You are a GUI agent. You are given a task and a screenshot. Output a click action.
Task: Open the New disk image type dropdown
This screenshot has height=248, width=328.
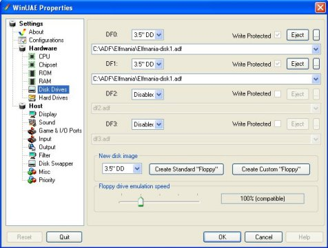click(x=137, y=169)
